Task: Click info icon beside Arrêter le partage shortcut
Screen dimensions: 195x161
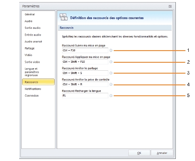Action: (111, 73)
